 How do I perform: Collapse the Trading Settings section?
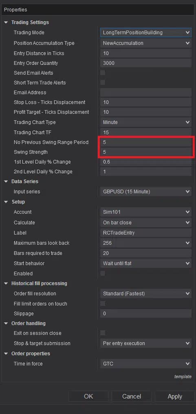(x=6, y=22)
